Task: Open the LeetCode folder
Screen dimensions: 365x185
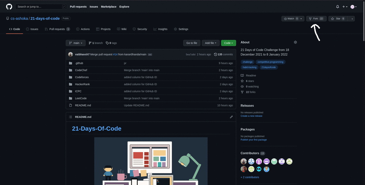Action: click(81, 98)
